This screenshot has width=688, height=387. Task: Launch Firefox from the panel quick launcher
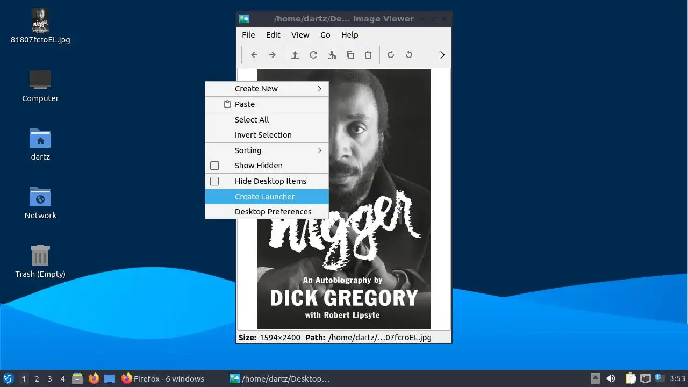(x=94, y=379)
